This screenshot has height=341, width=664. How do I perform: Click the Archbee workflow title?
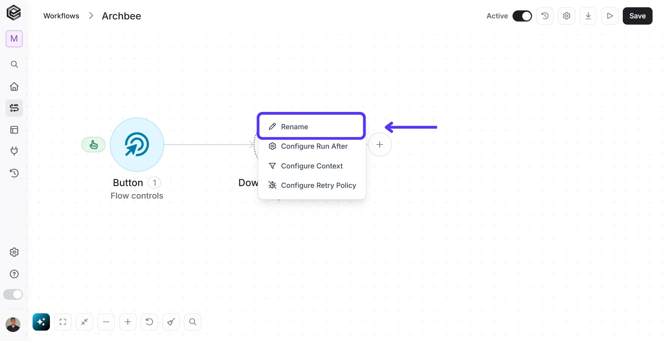[x=121, y=16]
